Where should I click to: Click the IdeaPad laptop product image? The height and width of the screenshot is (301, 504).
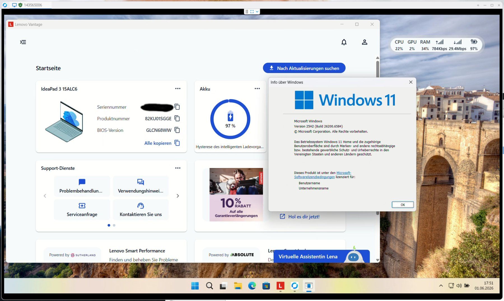coord(64,122)
